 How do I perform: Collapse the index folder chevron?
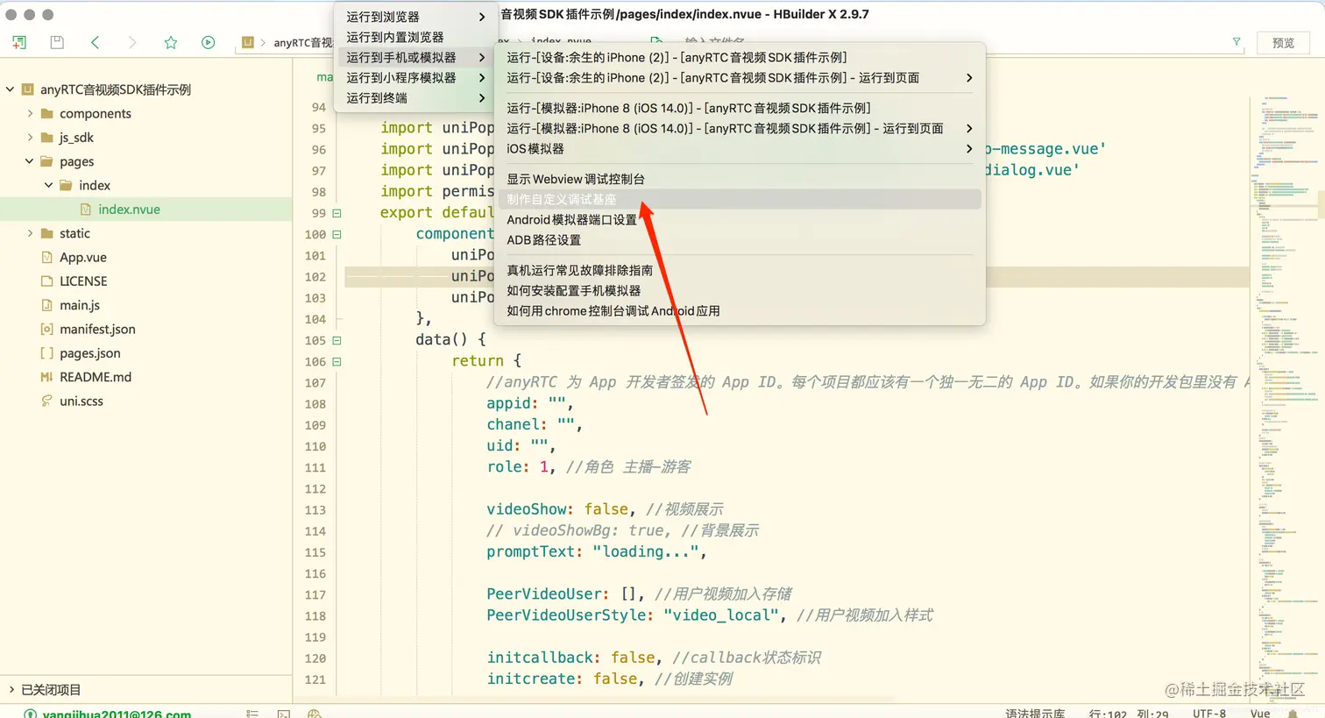pos(49,185)
